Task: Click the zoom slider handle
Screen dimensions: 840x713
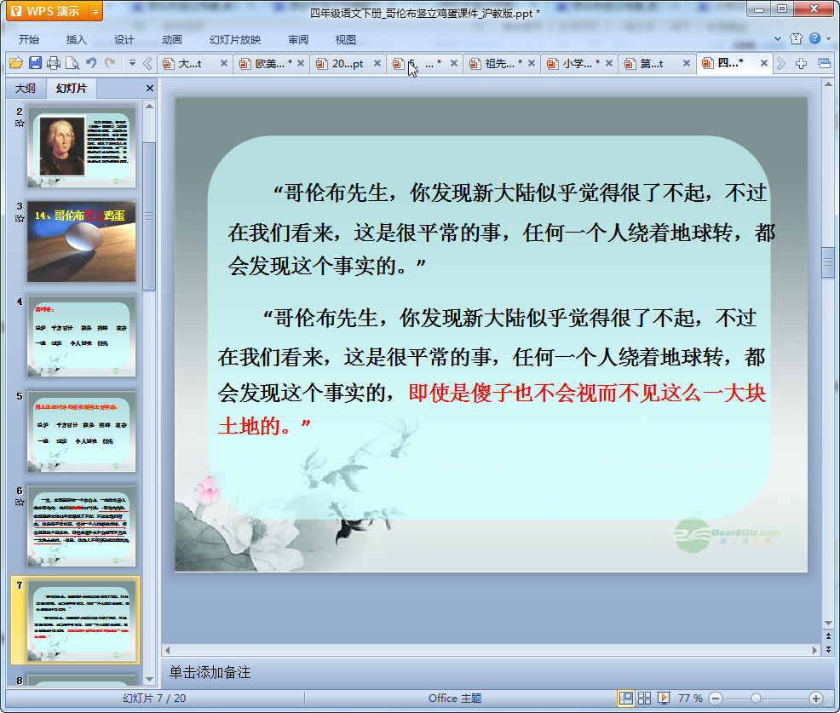Action: (x=756, y=698)
